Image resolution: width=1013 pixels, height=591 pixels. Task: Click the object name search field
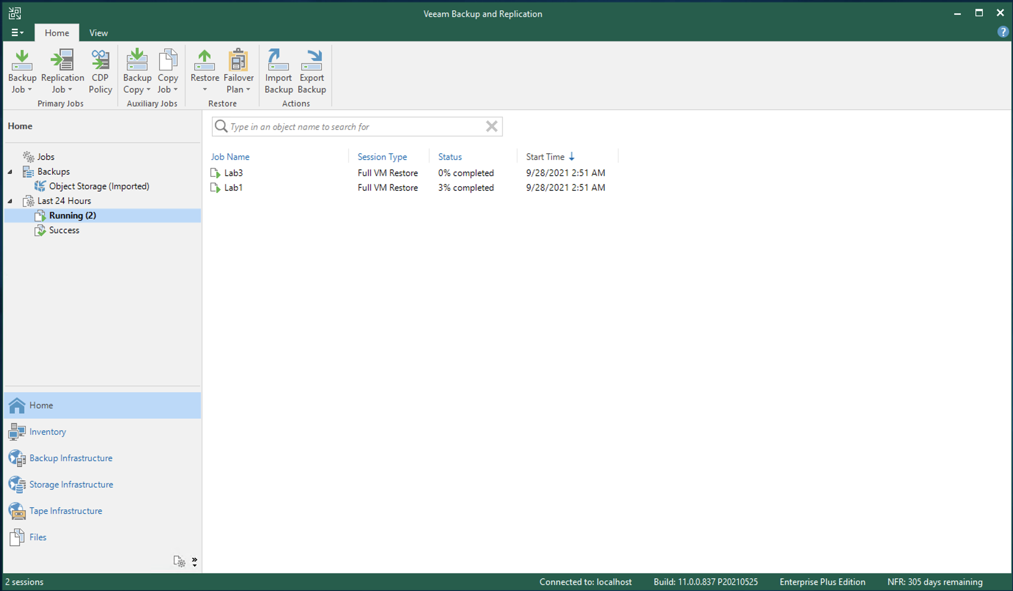coord(357,126)
